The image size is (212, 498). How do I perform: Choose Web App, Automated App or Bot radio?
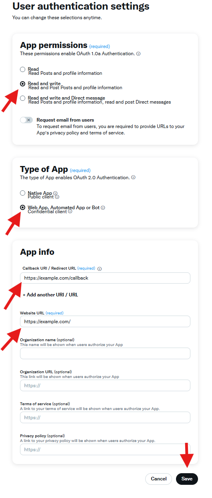(23, 208)
